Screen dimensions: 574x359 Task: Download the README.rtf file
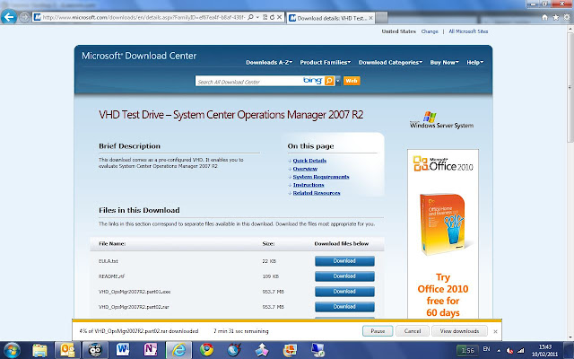click(x=344, y=276)
